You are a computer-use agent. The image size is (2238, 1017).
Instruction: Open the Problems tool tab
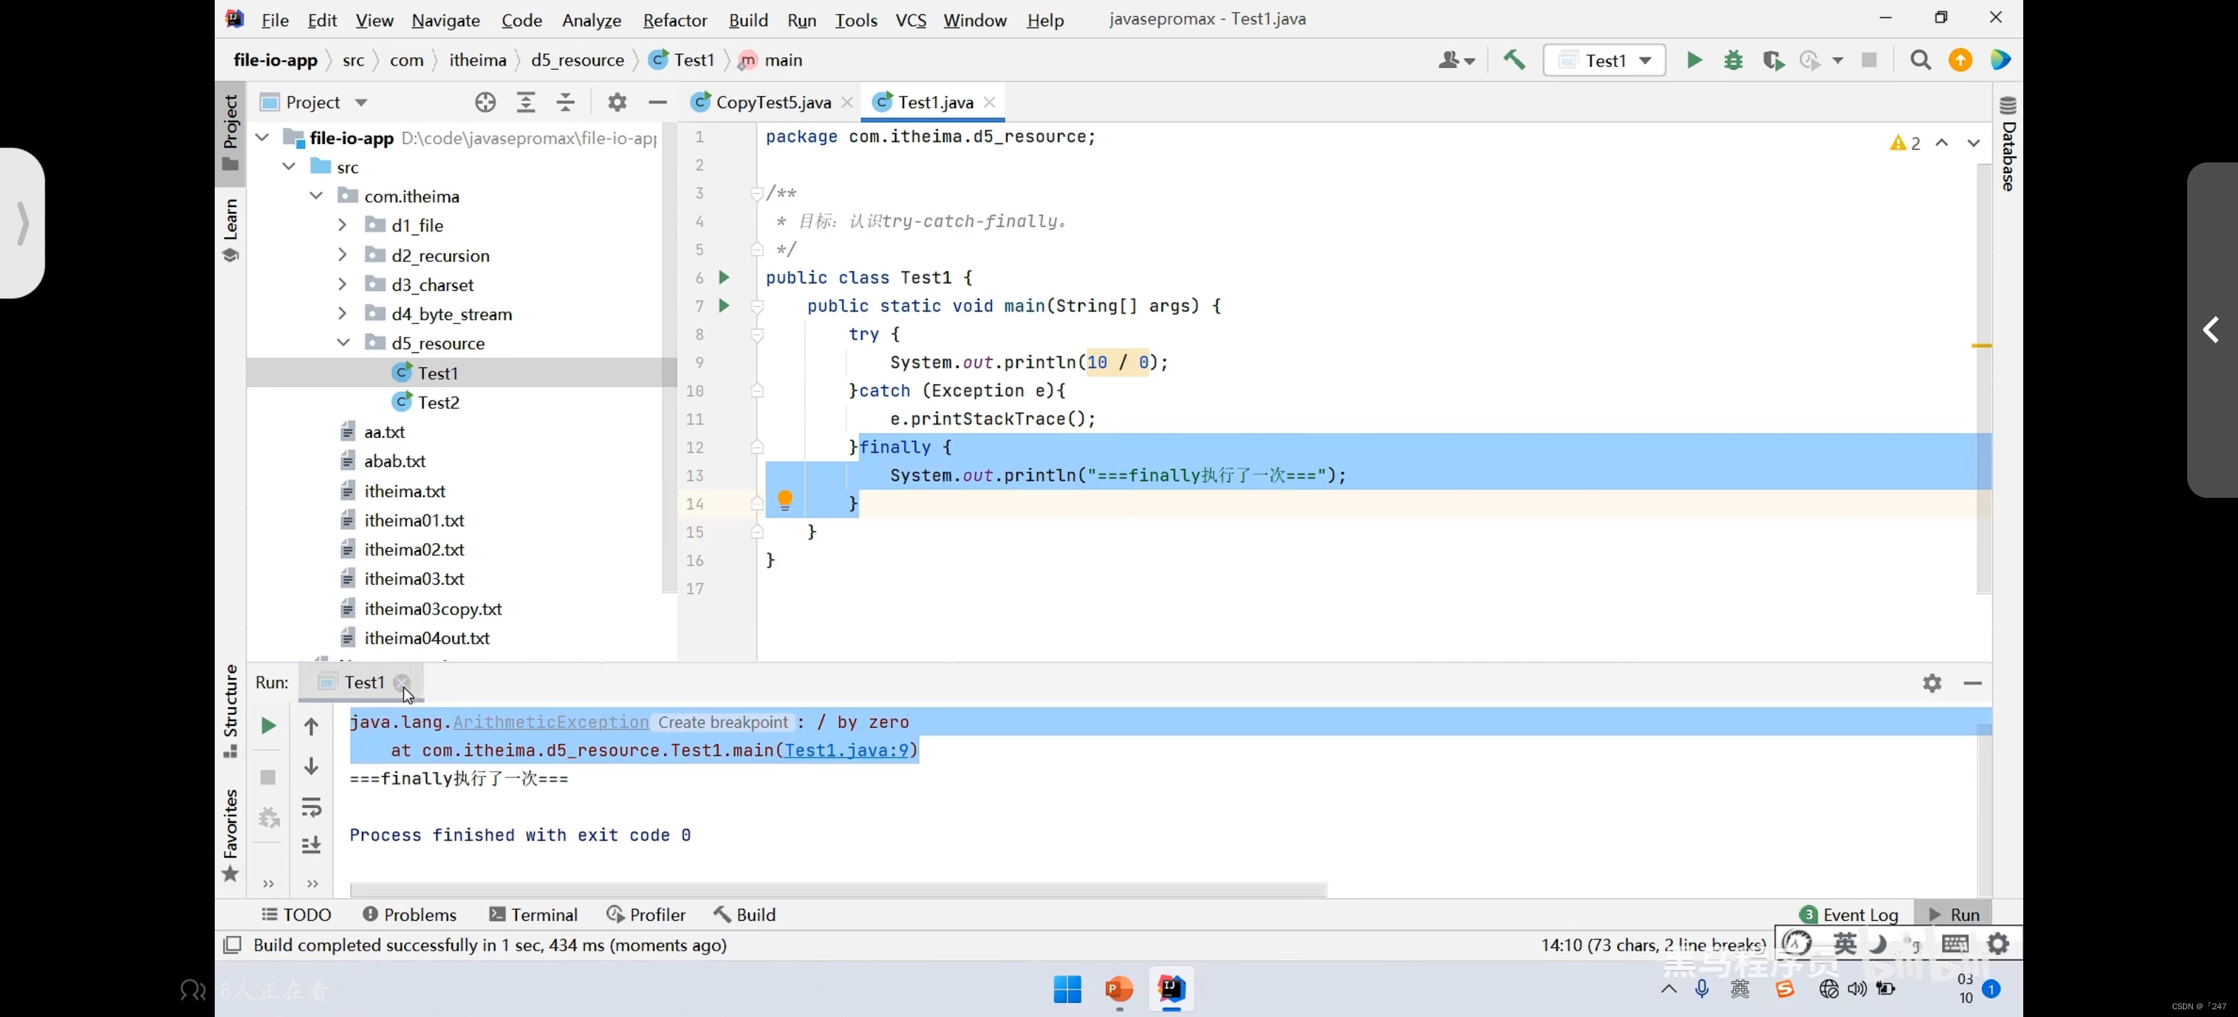point(409,915)
